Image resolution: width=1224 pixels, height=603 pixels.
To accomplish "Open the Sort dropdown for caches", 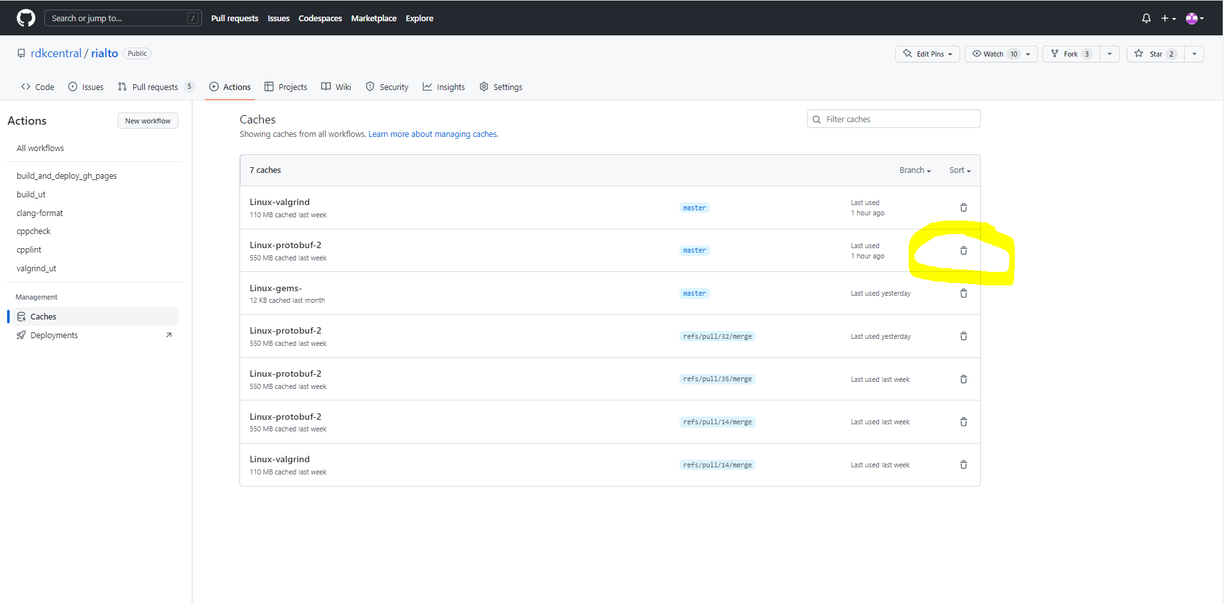I will pos(960,170).
